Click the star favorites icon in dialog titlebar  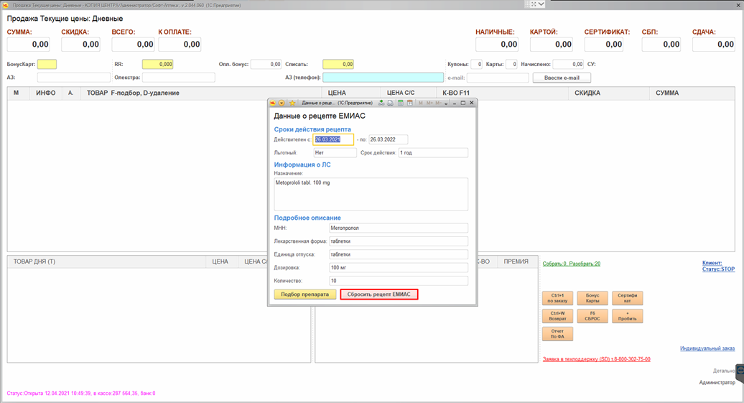tap(292, 103)
